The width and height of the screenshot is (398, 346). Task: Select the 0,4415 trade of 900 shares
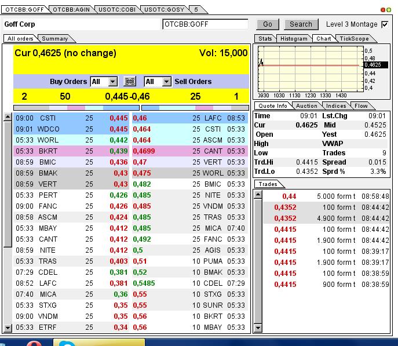coord(326,285)
